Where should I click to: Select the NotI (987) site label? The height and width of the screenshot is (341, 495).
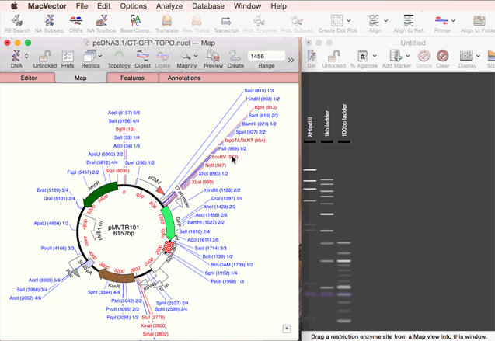(215, 165)
